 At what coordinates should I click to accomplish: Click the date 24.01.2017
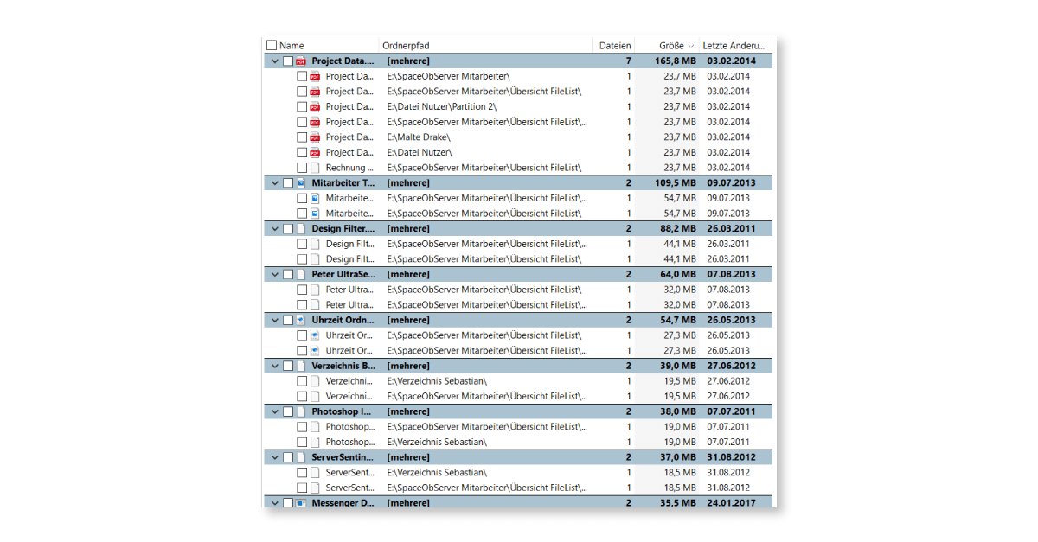pos(731,503)
